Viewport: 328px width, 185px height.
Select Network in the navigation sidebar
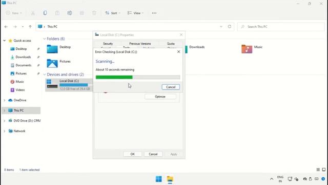click(19, 131)
